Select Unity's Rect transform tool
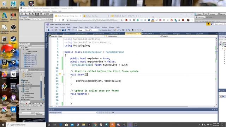The height and width of the screenshot is (127, 226). click(x=37, y=14)
